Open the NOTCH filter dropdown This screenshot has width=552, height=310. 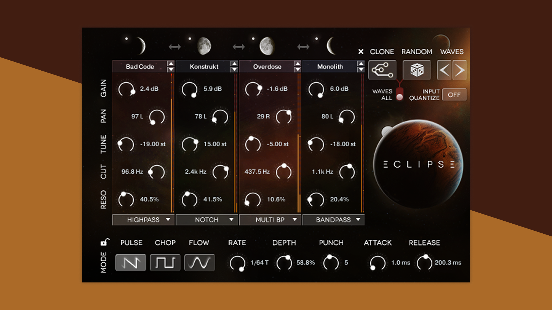click(x=207, y=220)
